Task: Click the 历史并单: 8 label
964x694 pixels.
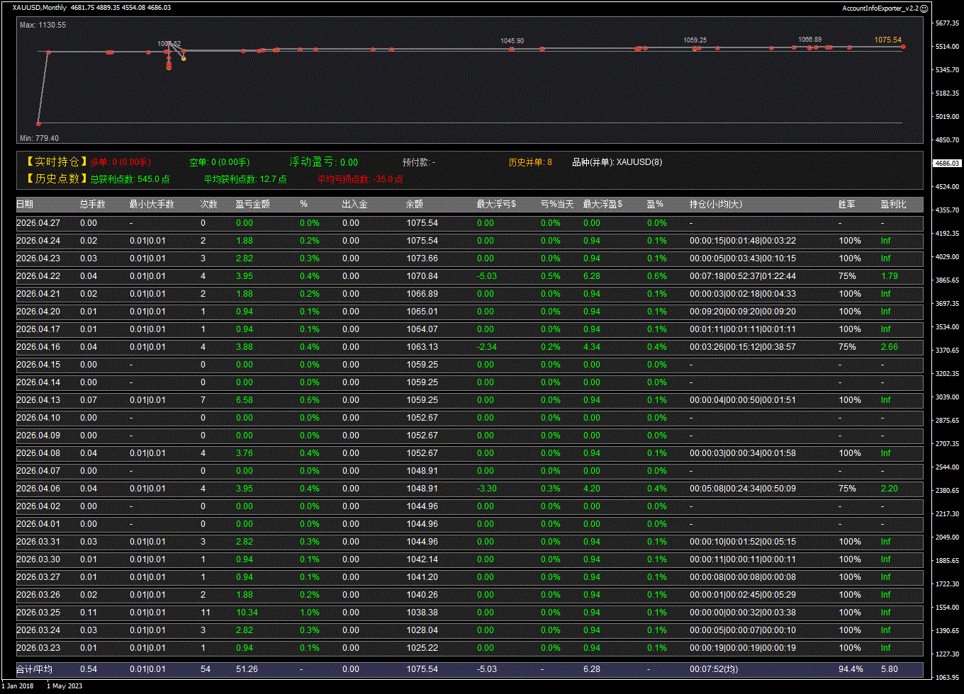Action: (x=529, y=162)
